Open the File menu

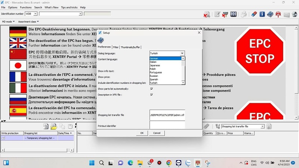click(3, 7)
